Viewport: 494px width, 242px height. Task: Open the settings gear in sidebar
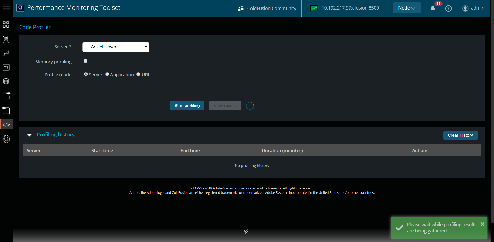point(6,139)
